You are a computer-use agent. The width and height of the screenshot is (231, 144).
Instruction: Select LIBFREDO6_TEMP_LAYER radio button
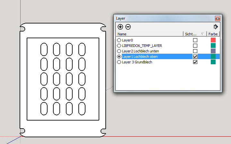(119, 46)
